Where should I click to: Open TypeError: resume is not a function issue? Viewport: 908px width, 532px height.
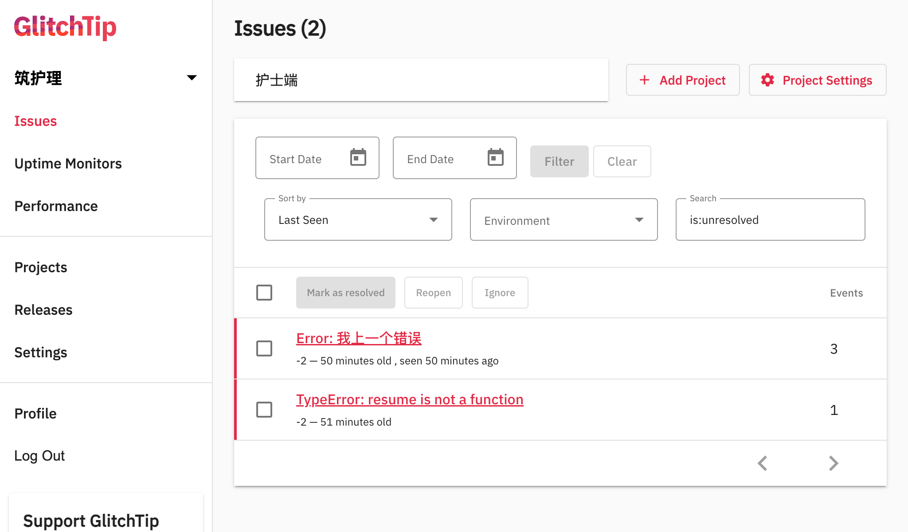[x=410, y=400]
